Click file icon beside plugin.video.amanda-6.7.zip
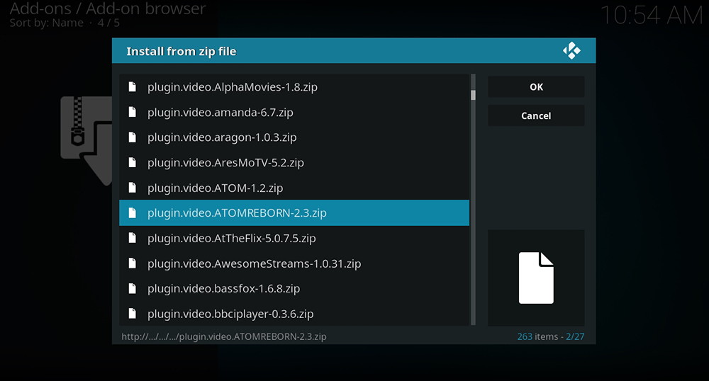This screenshot has width=709, height=381. [x=132, y=112]
